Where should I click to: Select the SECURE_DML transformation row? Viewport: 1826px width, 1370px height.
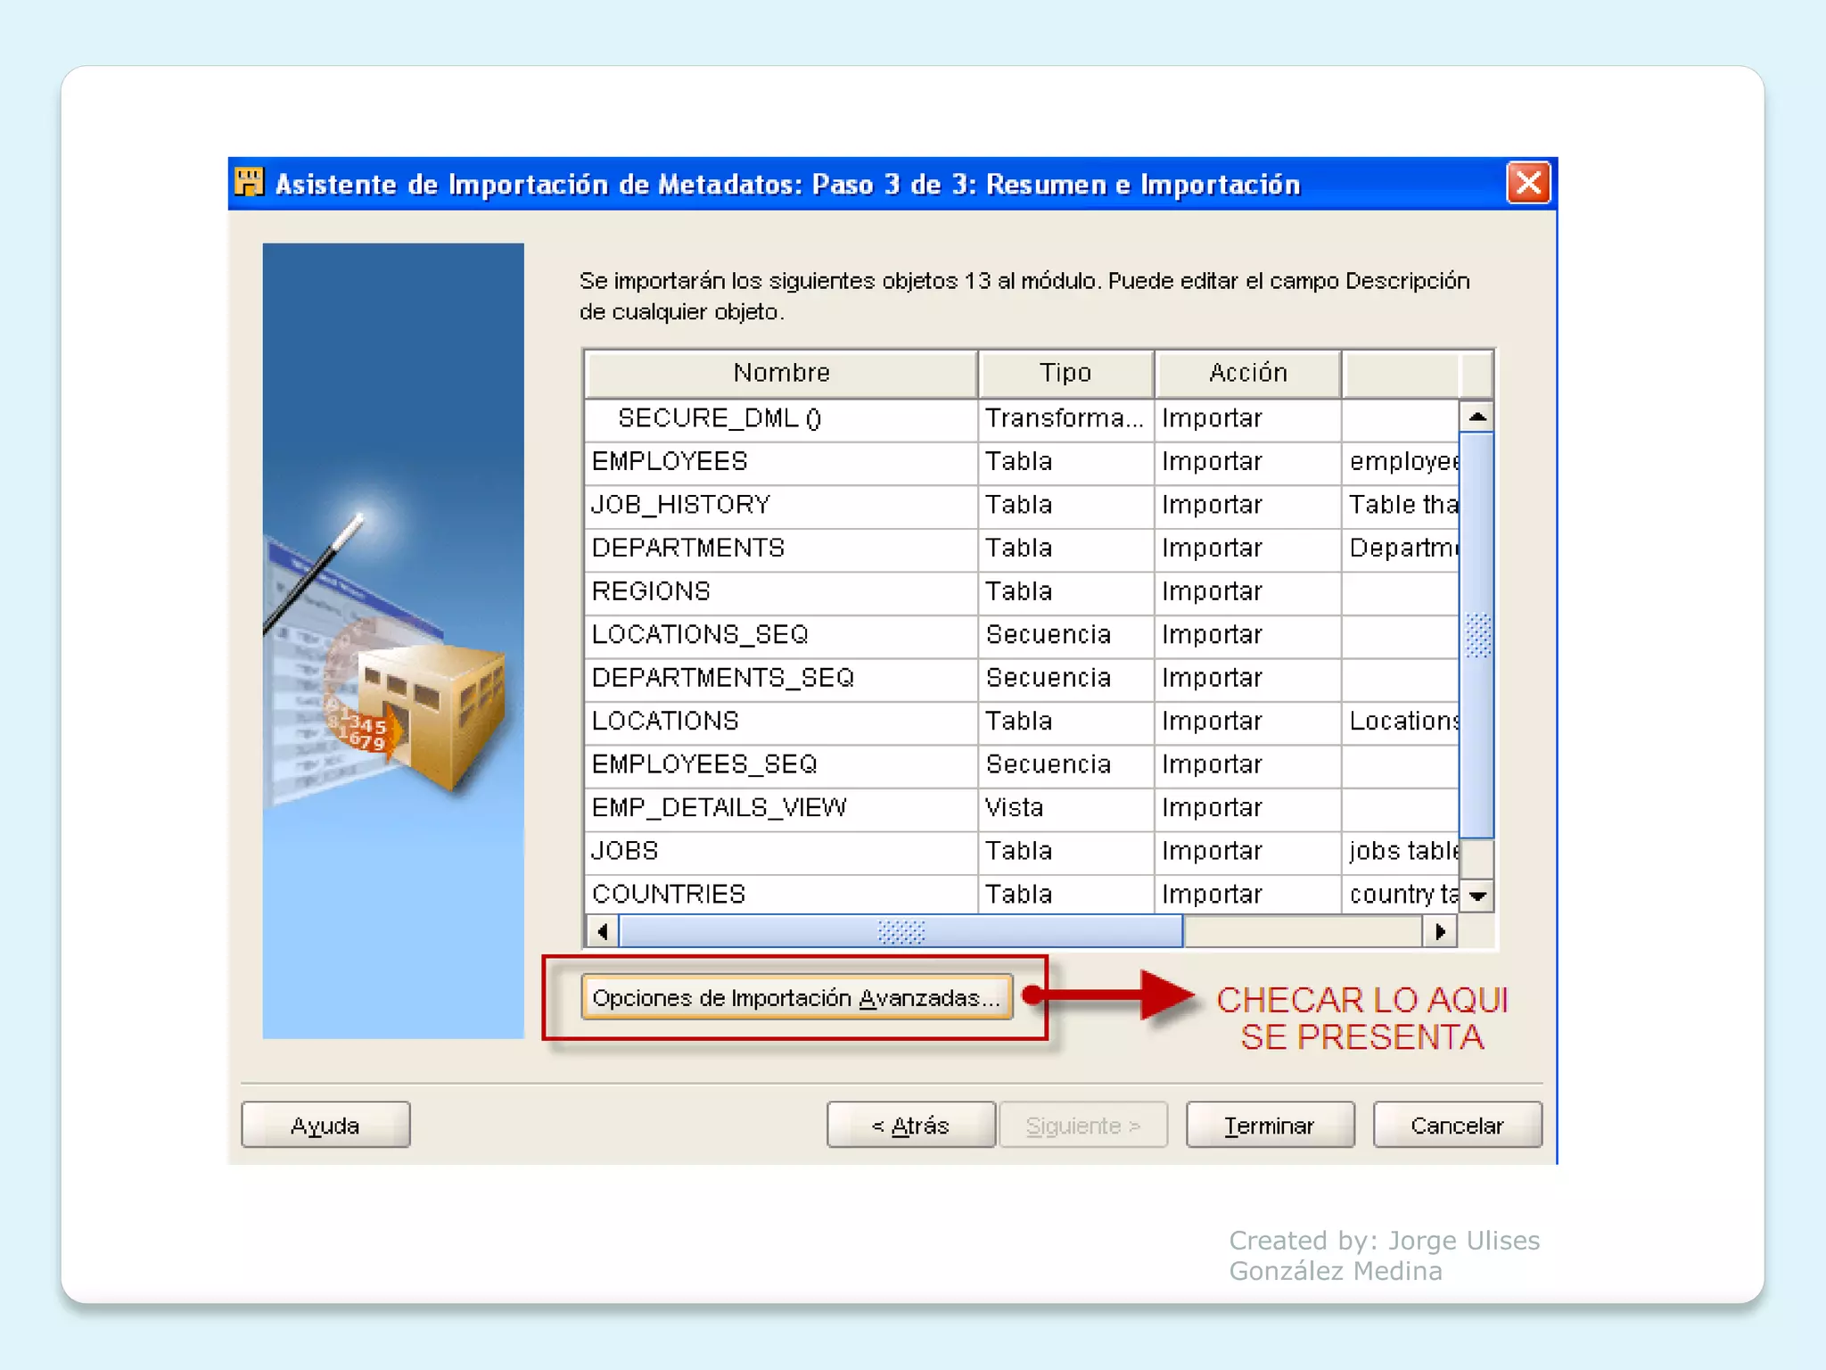[x=719, y=418]
